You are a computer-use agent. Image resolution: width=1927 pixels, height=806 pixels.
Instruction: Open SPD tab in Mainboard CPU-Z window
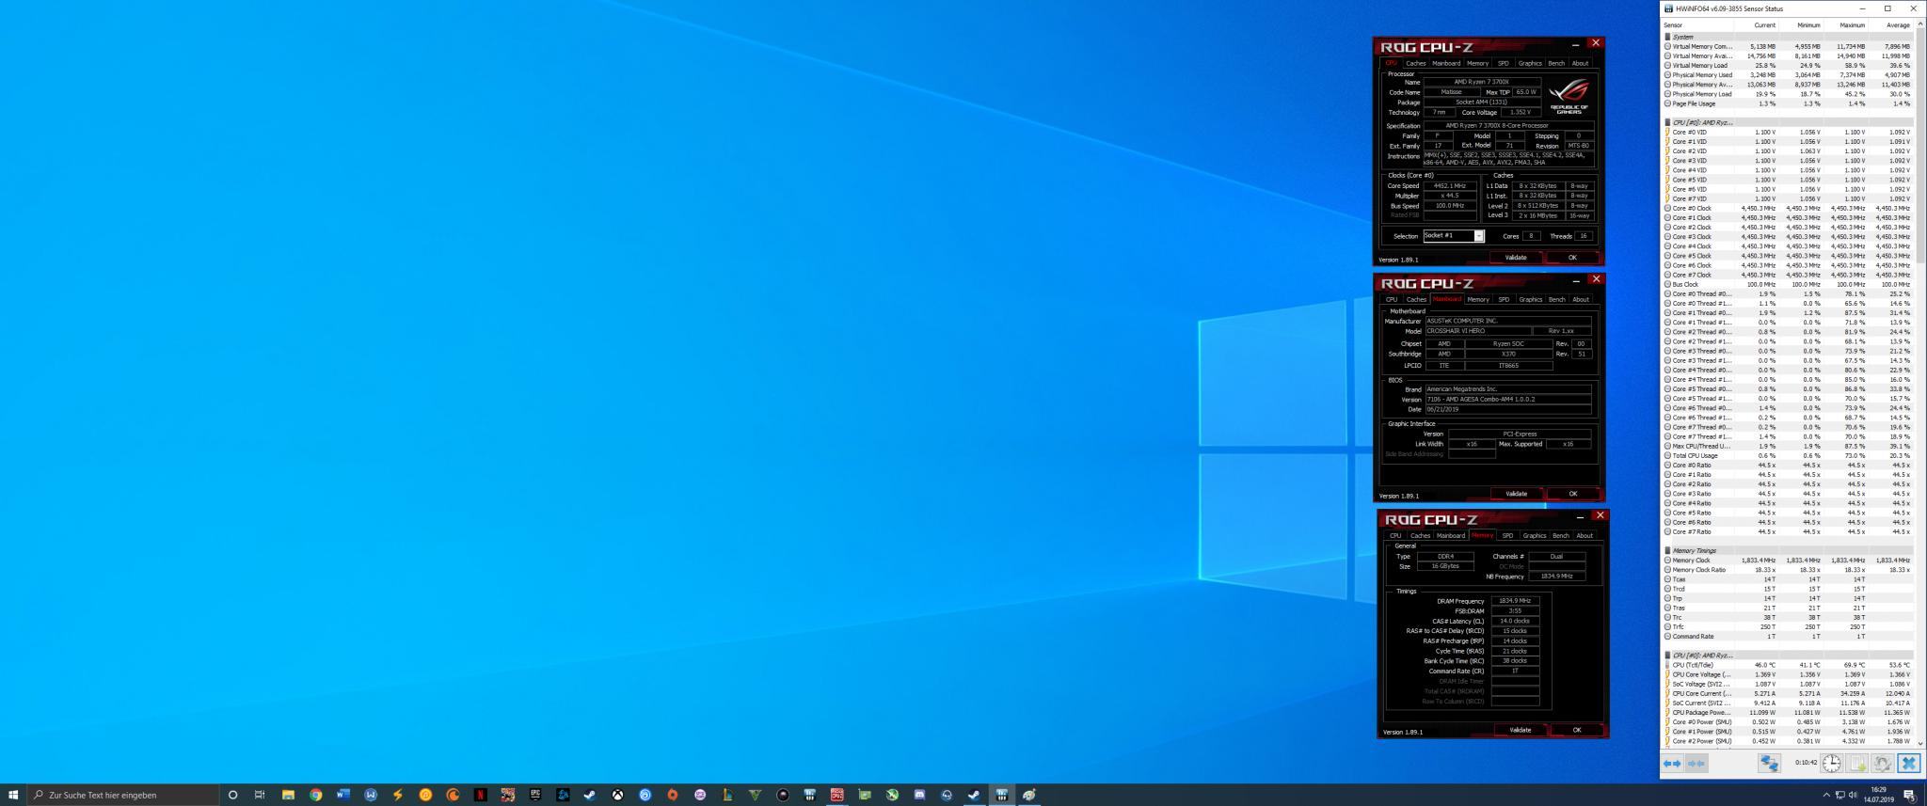click(x=1504, y=300)
